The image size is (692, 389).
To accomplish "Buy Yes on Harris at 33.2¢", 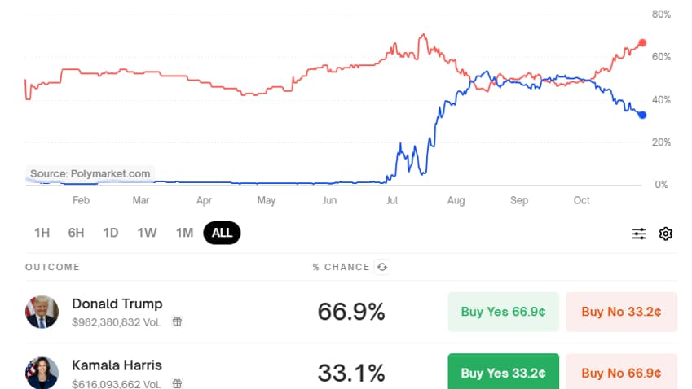I will click(x=503, y=373).
